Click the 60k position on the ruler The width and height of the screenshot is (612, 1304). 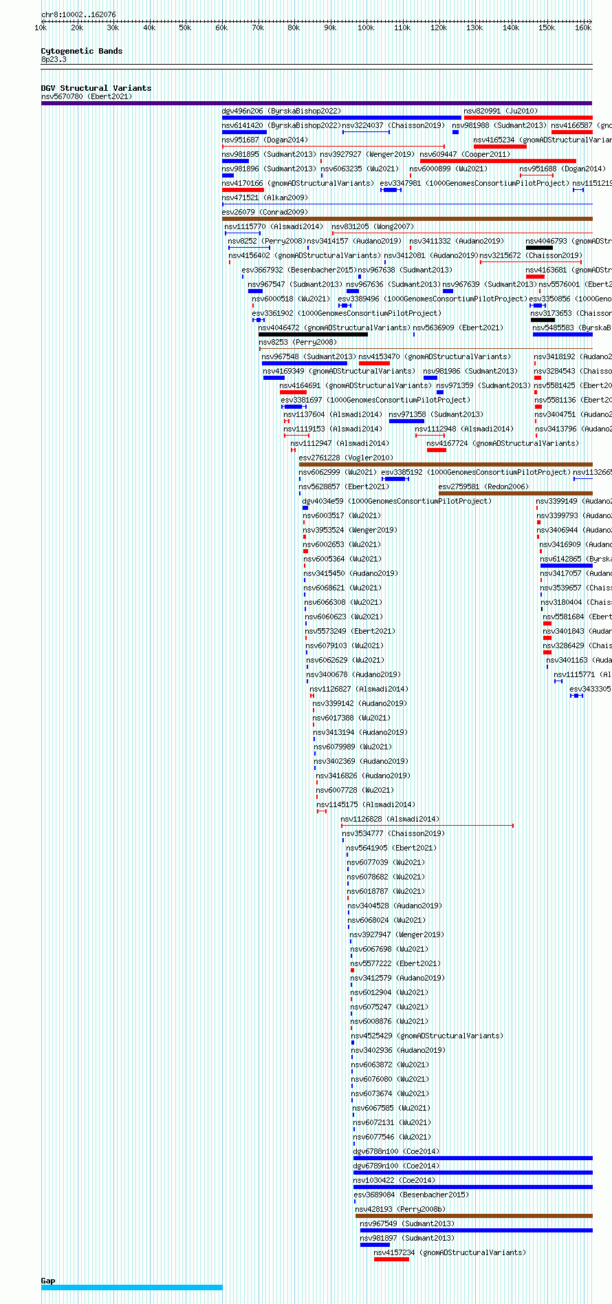click(x=221, y=28)
